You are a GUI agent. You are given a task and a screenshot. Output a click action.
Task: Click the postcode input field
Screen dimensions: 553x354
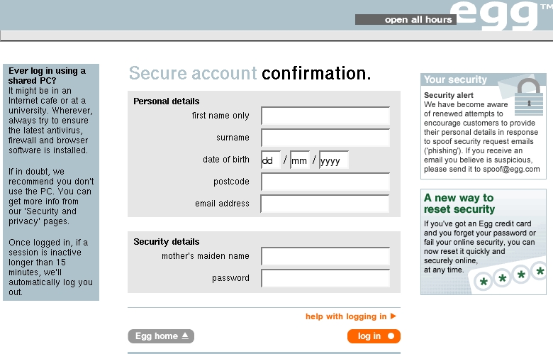click(325, 182)
